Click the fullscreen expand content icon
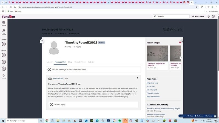The height and width of the screenshot is (123, 219). tap(42, 41)
